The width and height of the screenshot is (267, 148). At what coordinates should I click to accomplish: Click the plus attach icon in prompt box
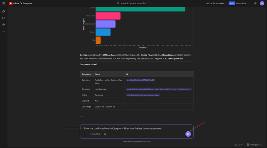click(85, 134)
